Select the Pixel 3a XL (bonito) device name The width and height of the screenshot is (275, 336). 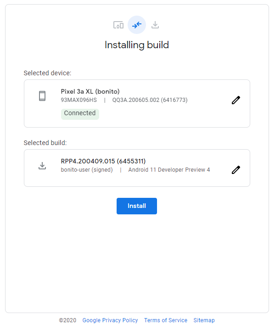[x=90, y=91]
